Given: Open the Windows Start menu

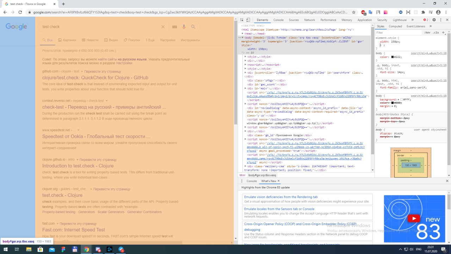Looking at the screenshot, I should (x=5, y=249).
